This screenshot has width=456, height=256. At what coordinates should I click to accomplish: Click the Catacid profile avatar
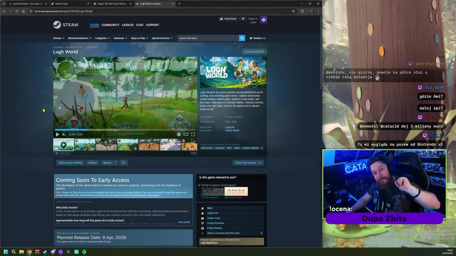(264, 20)
